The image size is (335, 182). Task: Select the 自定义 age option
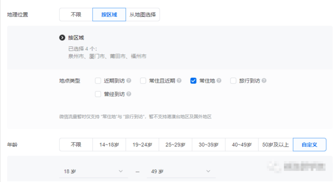pyautogui.click(x=309, y=144)
